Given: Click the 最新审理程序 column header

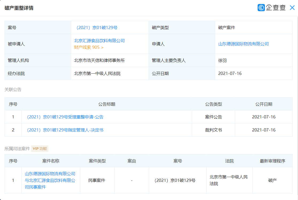Looking at the screenshot, I should point(272,161).
